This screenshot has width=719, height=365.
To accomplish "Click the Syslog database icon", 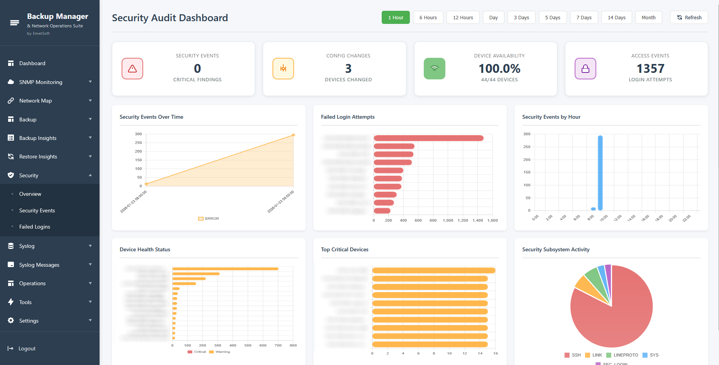I will [11, 246].
